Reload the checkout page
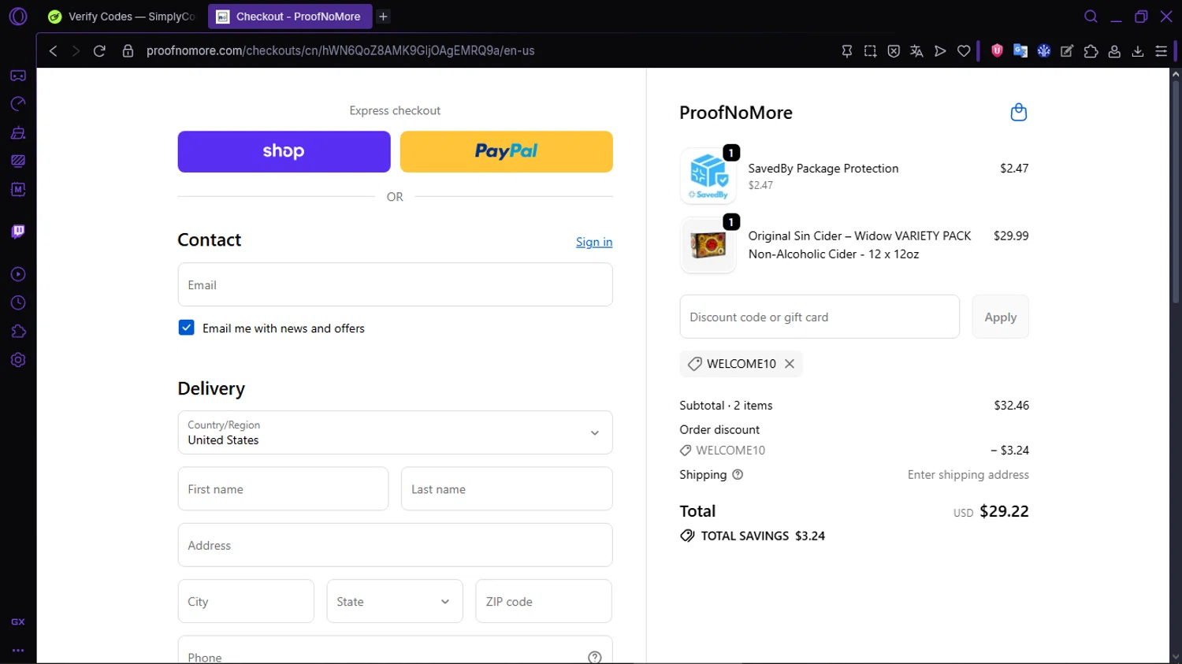The image size is (1182, 664). (99, 50)
